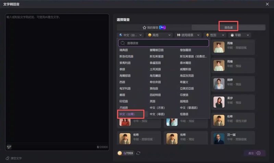Select 中文（台灣） in language list
Viewport: 274px width, 163px height.
[127, 114]
